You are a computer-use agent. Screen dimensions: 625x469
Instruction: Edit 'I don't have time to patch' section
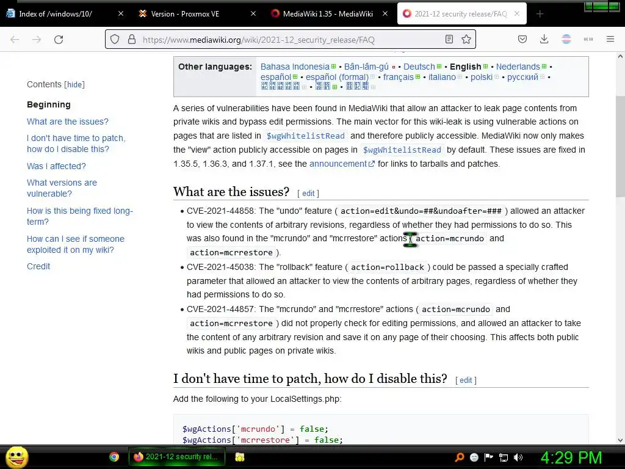pos(466,380)
